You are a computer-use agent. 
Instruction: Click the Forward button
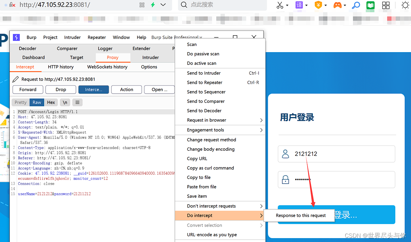tap(28, 90)
